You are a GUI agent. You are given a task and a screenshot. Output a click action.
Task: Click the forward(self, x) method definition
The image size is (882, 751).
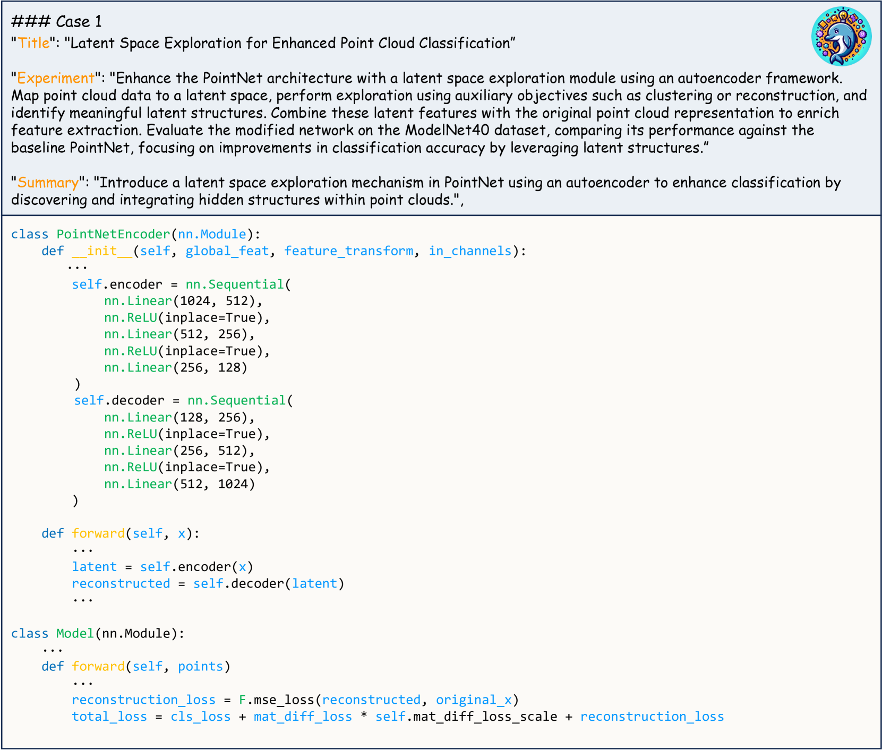pyautogui.click(x=121, y=533)
